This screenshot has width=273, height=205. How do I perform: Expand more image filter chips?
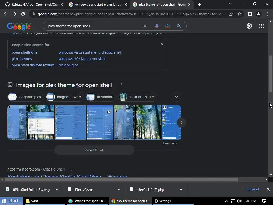176,97
